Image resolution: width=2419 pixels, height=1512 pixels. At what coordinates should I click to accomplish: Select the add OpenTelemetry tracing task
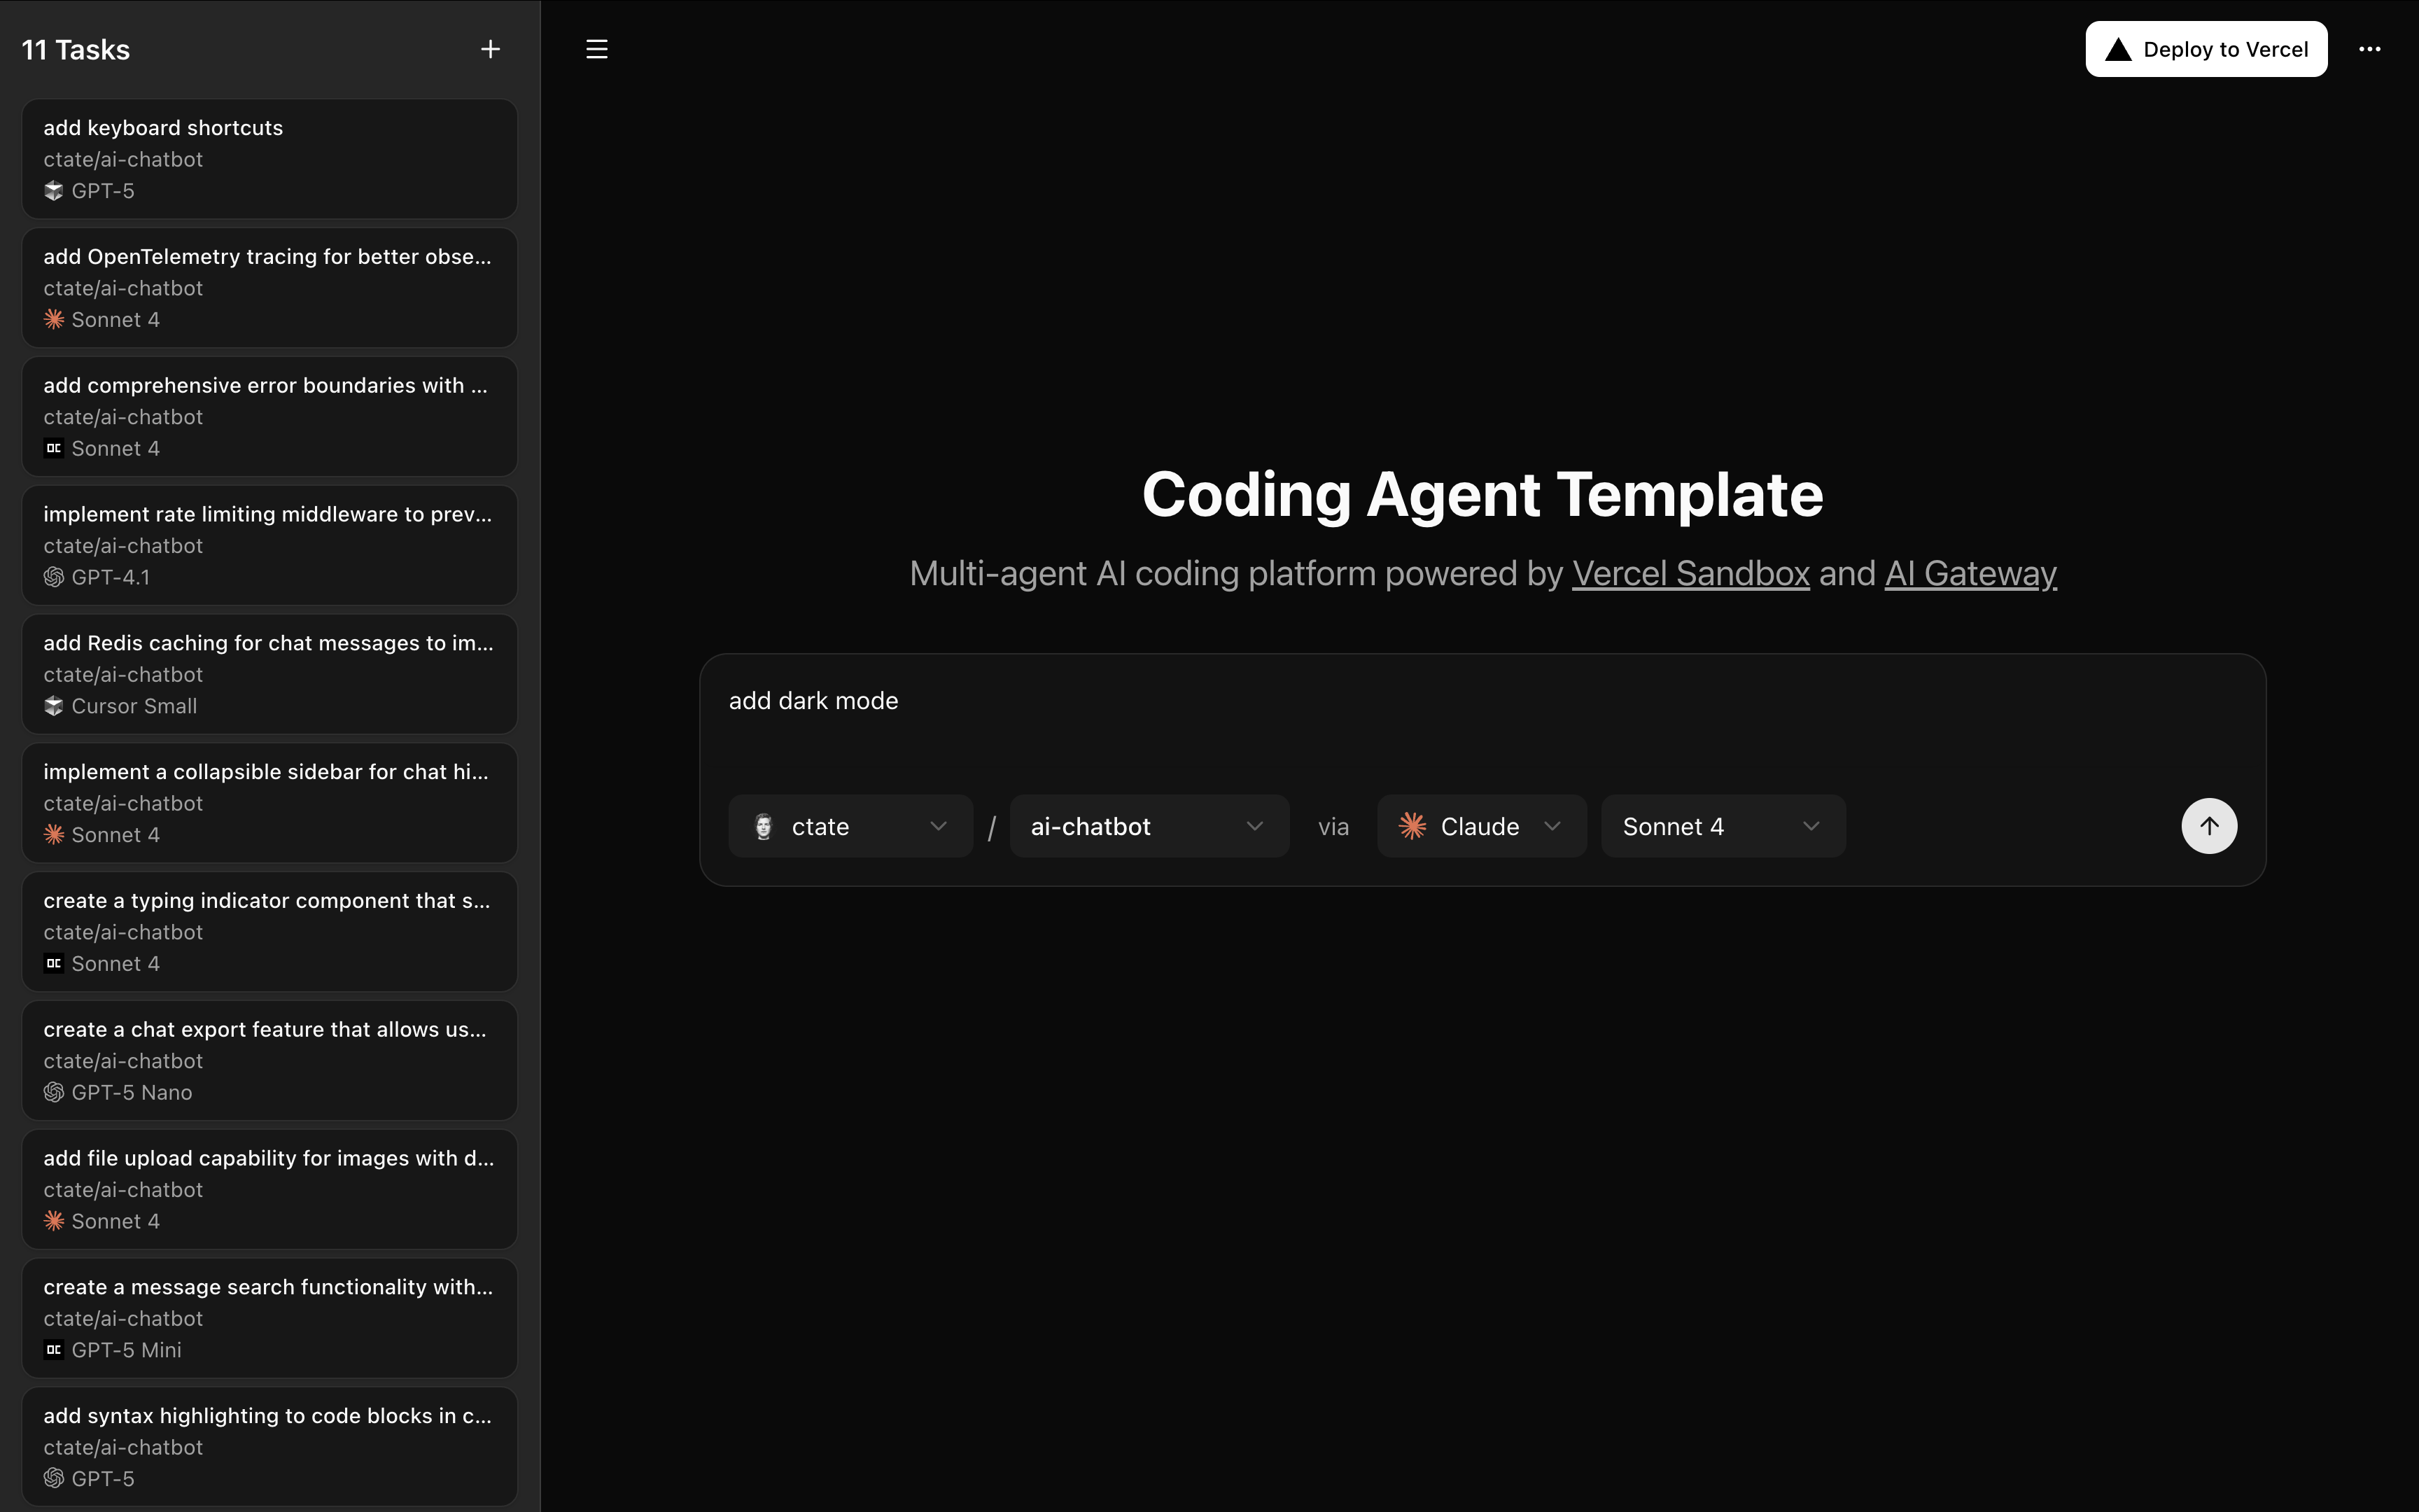(x=269, y=287)
